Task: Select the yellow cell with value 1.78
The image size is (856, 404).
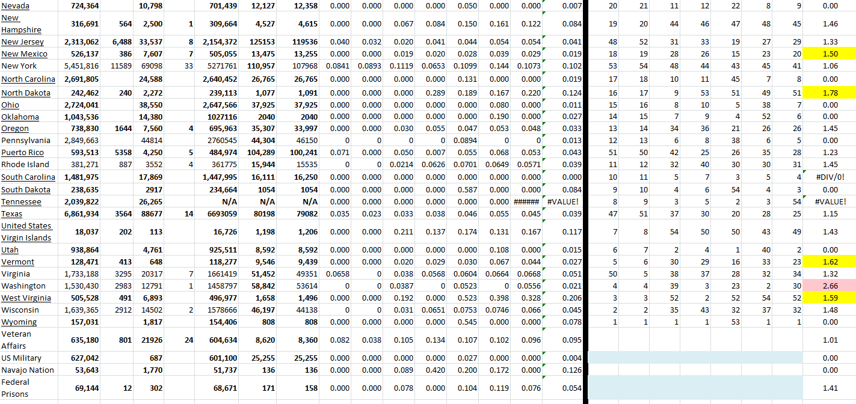Action: pos(830,93)
